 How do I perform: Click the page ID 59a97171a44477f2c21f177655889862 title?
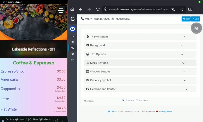click(x=108, y=19)
